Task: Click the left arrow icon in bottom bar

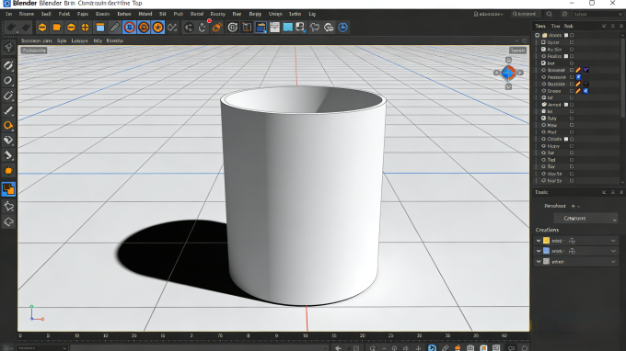Action: tap(338, 348)
